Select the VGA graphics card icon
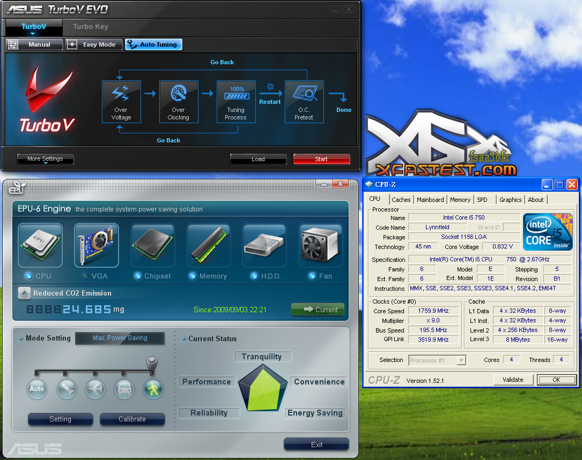The width and height of the screenshot is (582, 460). pyautogui.click(x=96, y=245)
